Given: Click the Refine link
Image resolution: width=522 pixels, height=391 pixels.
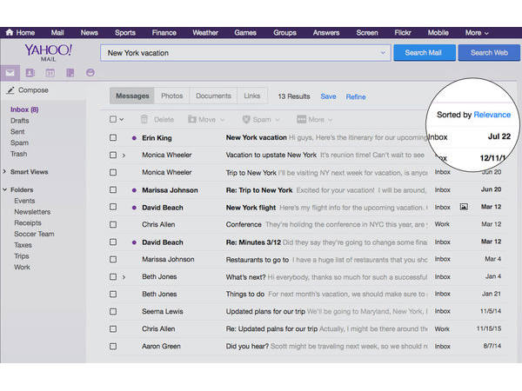Looking at the screenshot, I should [x=356, y=96].
